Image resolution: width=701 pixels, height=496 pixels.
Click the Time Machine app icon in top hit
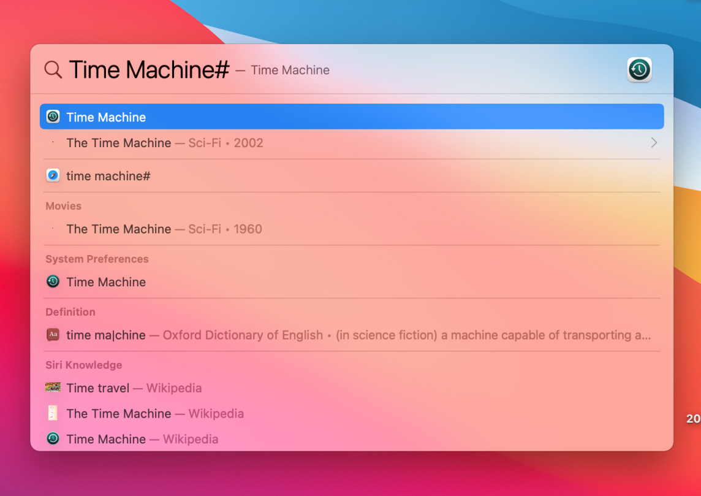pyautogui.click(x=53, y=116)
